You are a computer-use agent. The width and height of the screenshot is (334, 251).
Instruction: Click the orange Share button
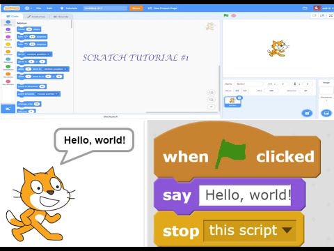[x=136, y=8]
